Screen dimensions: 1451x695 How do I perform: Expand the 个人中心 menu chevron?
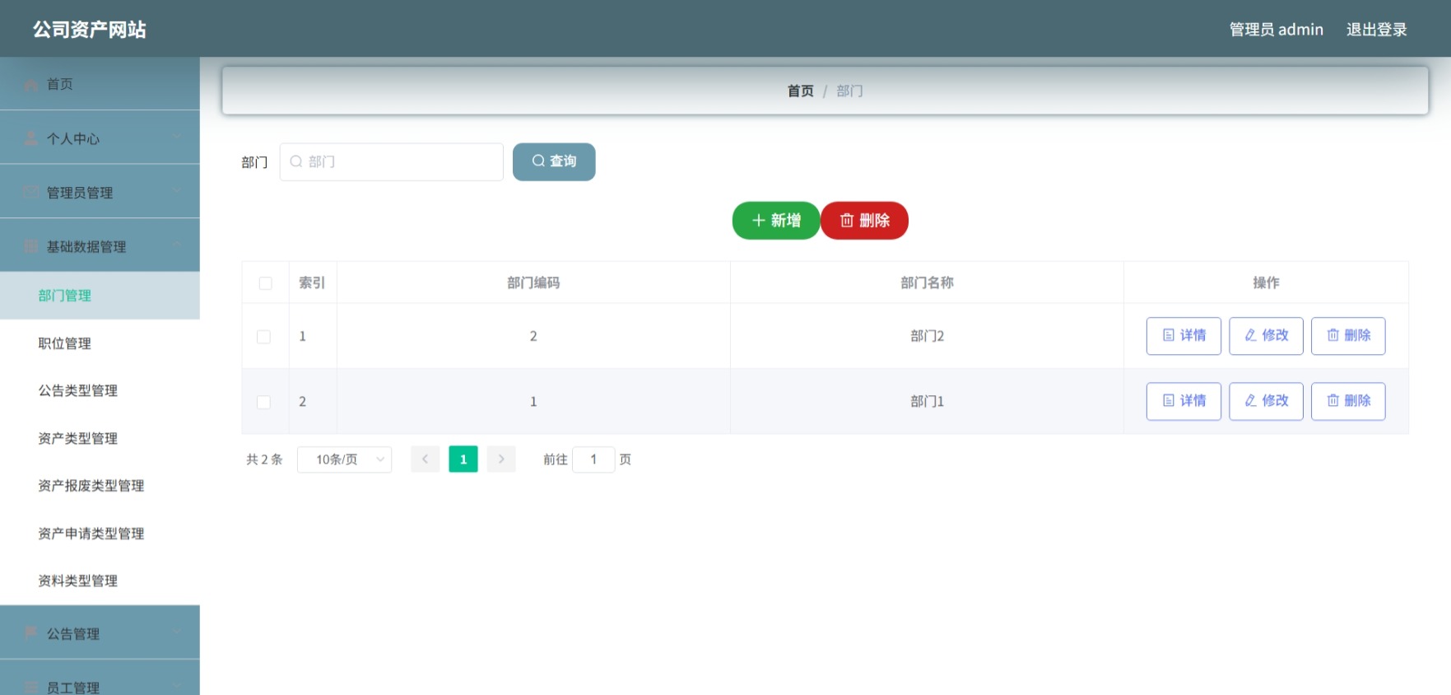178,137
